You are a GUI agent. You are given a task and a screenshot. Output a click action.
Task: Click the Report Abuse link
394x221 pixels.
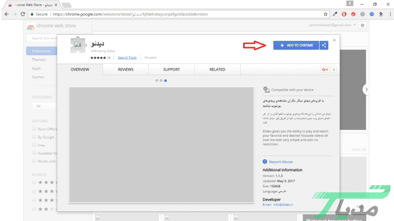[x=281, y=162]
